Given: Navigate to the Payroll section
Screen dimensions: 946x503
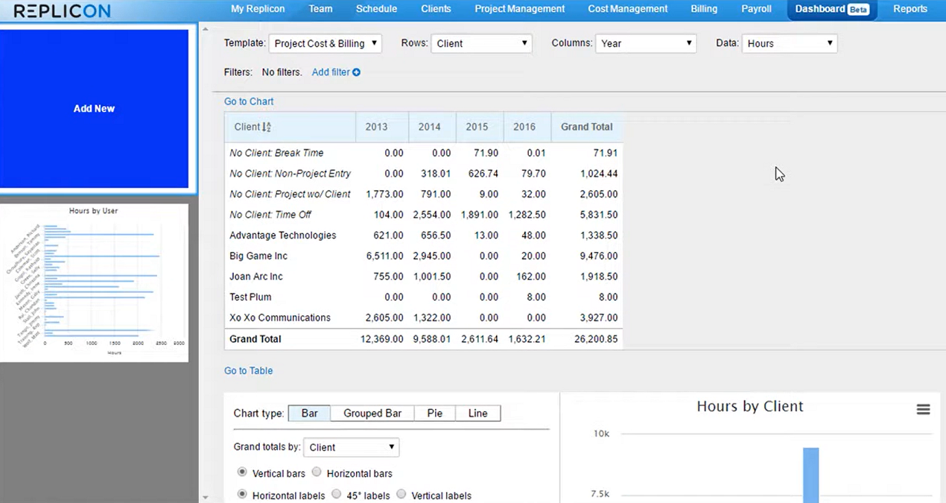Looking at the screenshot, I should [x=756, y=9].
